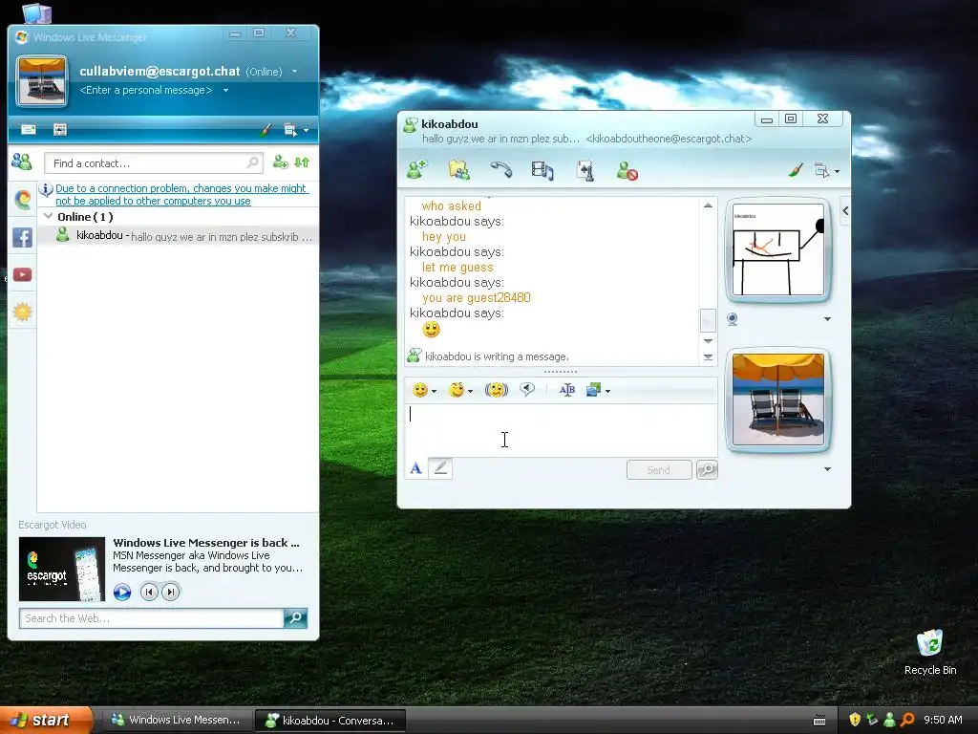Click the share files icon in conversation

coord(458,169)
